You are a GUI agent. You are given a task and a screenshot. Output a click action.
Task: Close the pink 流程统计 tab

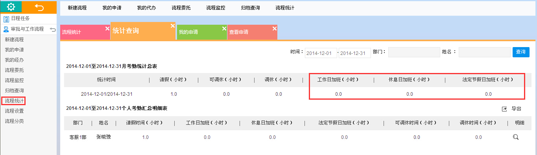click(107, 29)
